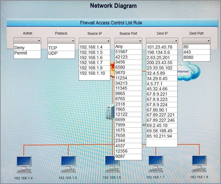Screen dimensions: 221x184
Task: Open the Source IP dropdown
Action: [94, 40]
